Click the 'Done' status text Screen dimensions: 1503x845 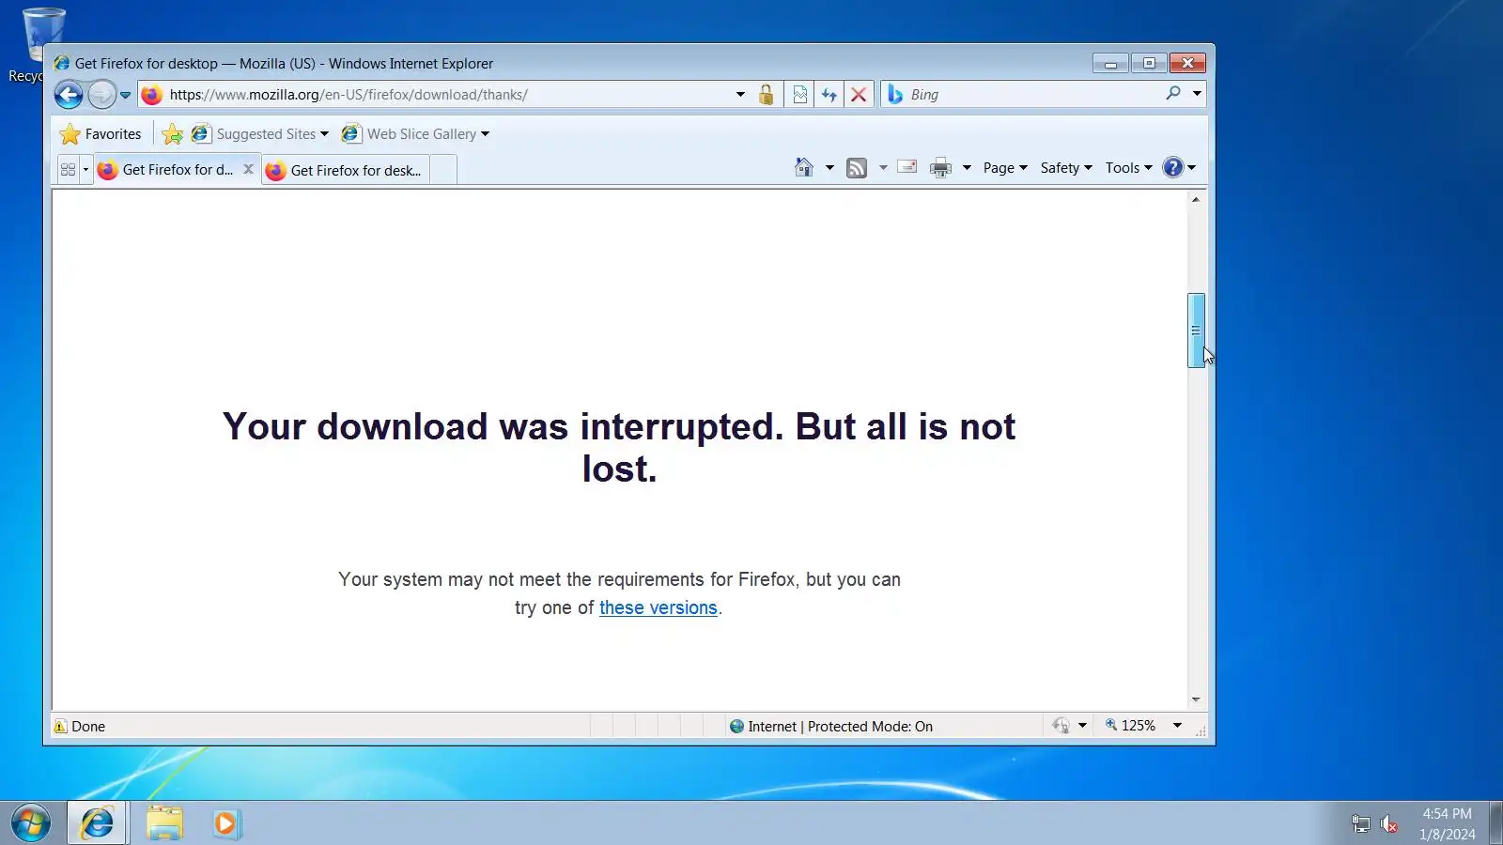click(x=88, y=727)
